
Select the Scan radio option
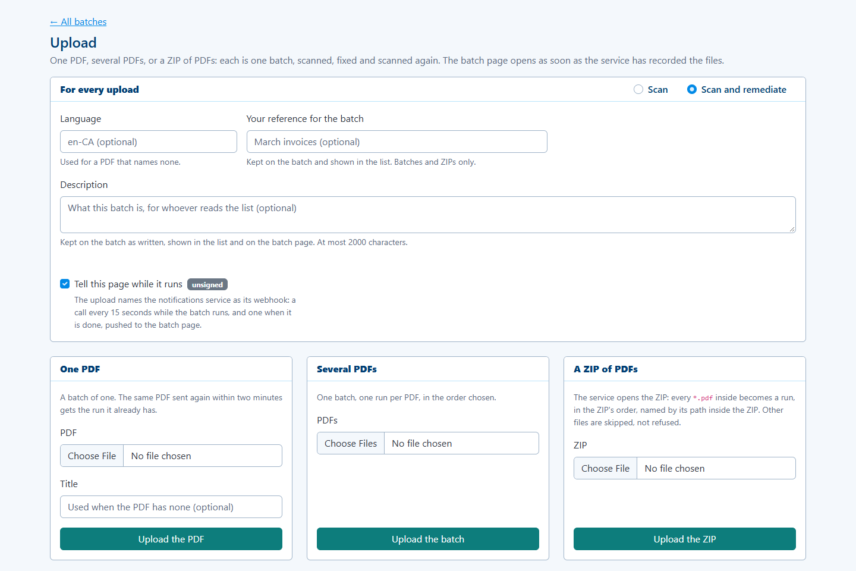(638, 89)
